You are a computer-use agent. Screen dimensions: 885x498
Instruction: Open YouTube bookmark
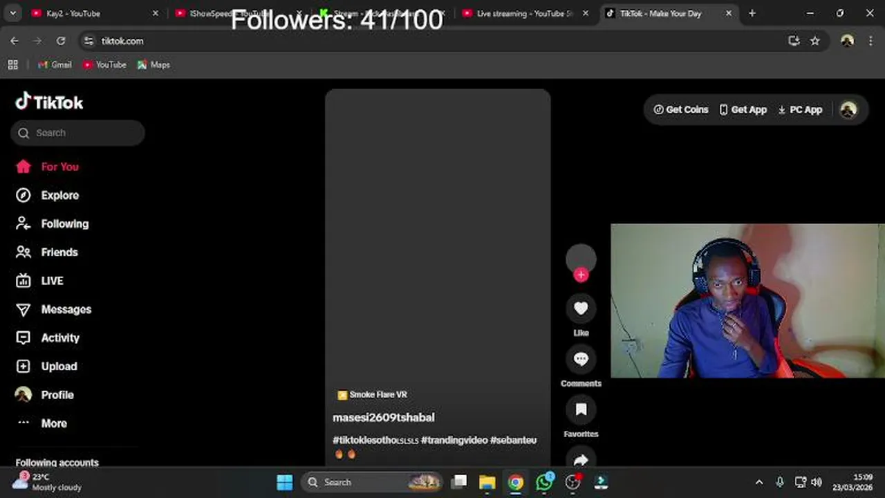click(104, 64)
